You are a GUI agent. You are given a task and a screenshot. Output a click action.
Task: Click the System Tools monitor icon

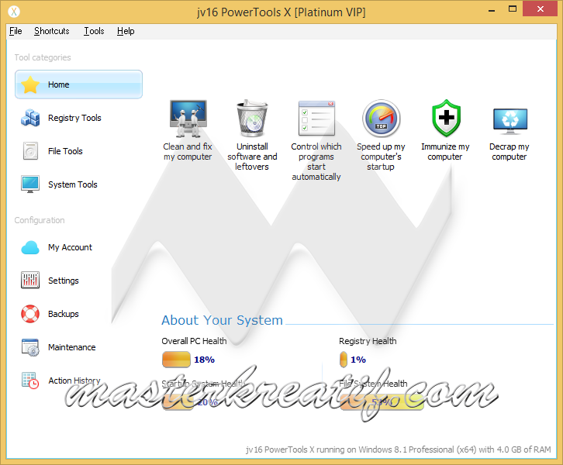pyautogui.click(x=30, y=184)
